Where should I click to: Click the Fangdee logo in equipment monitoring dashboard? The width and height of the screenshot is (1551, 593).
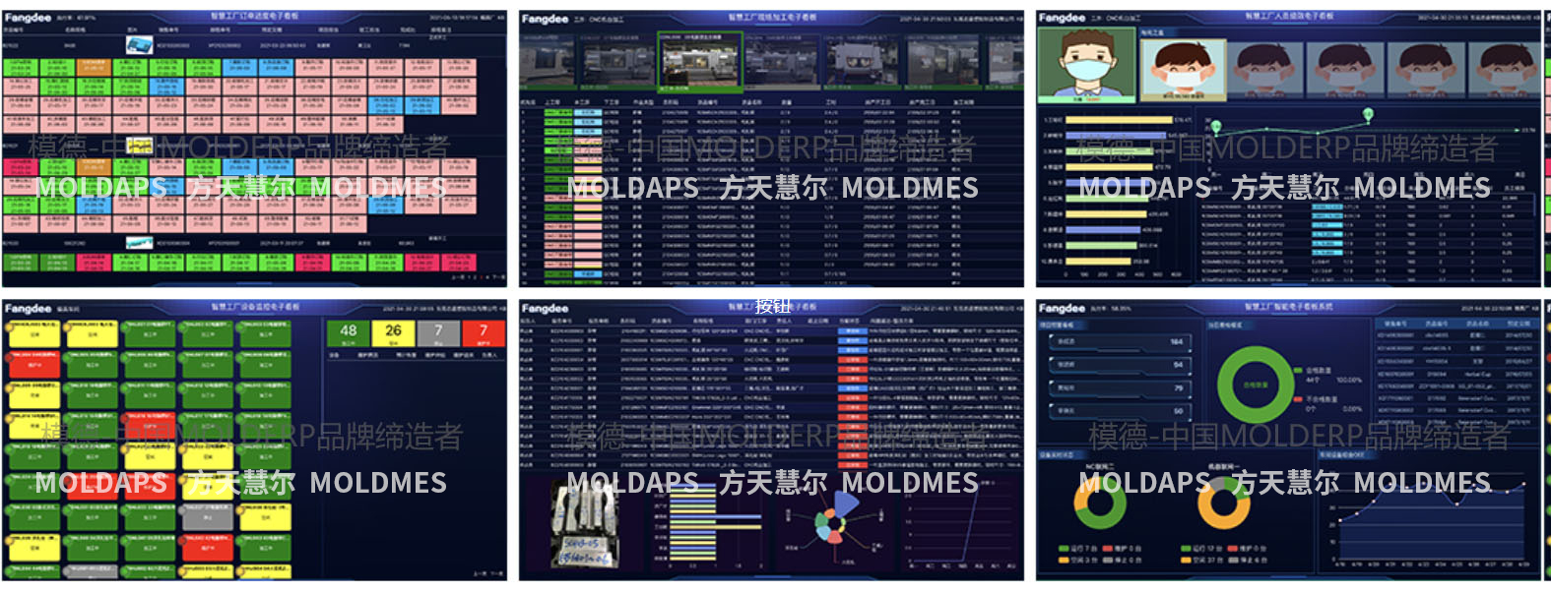[28, 308]
